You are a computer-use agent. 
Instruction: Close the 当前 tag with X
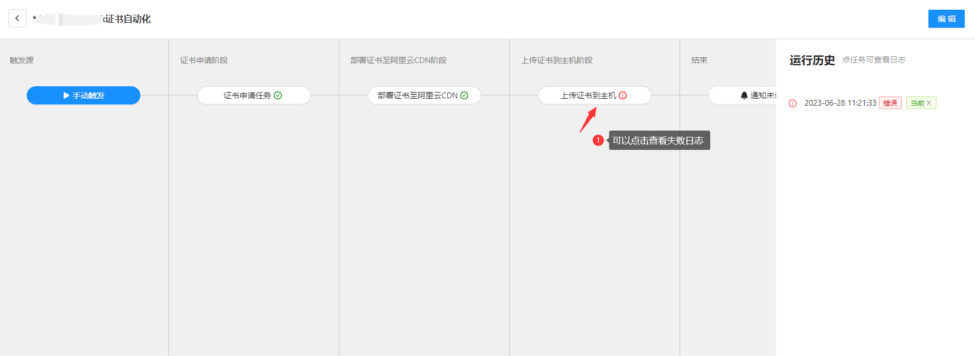(929, 103)
